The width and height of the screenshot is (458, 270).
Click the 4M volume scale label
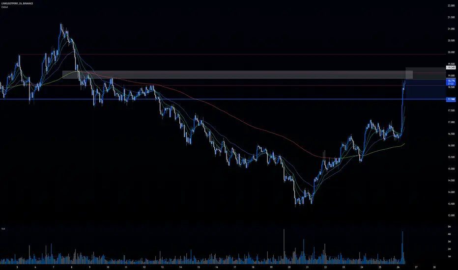click(x=449, y=234)
